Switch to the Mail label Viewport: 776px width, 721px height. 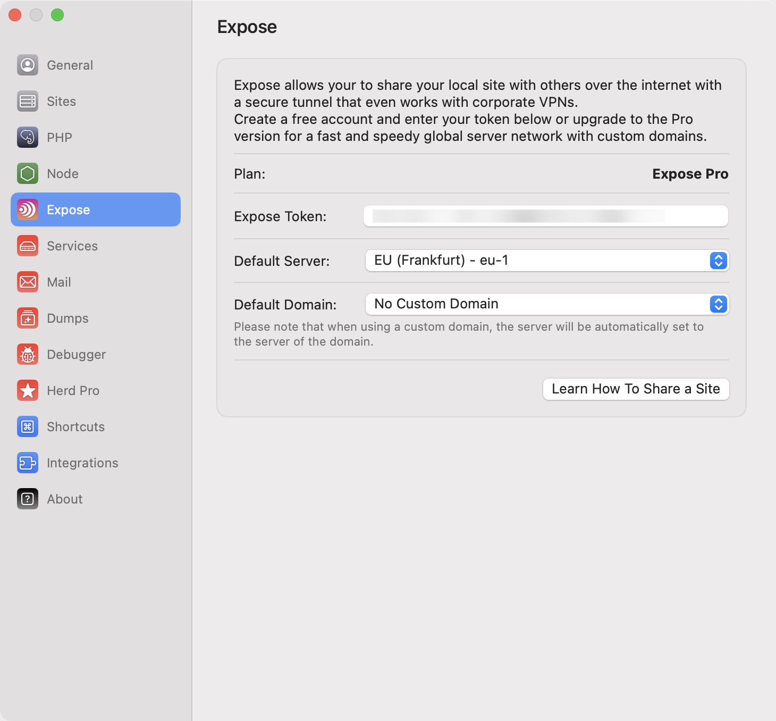tap(59, 282)
